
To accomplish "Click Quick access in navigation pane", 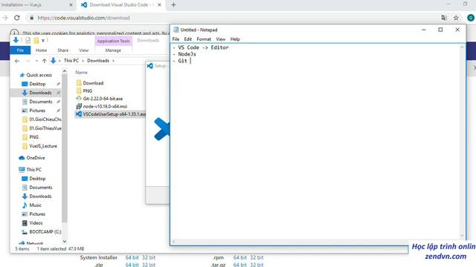I will click(39, 75).
